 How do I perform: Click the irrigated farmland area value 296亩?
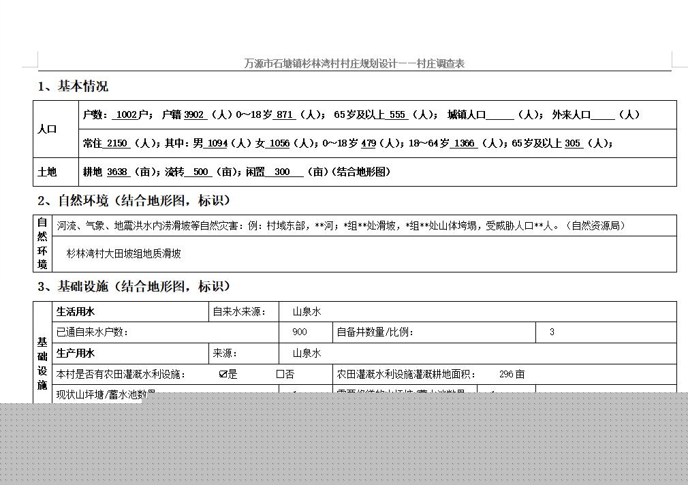click(x=512, y=374)
